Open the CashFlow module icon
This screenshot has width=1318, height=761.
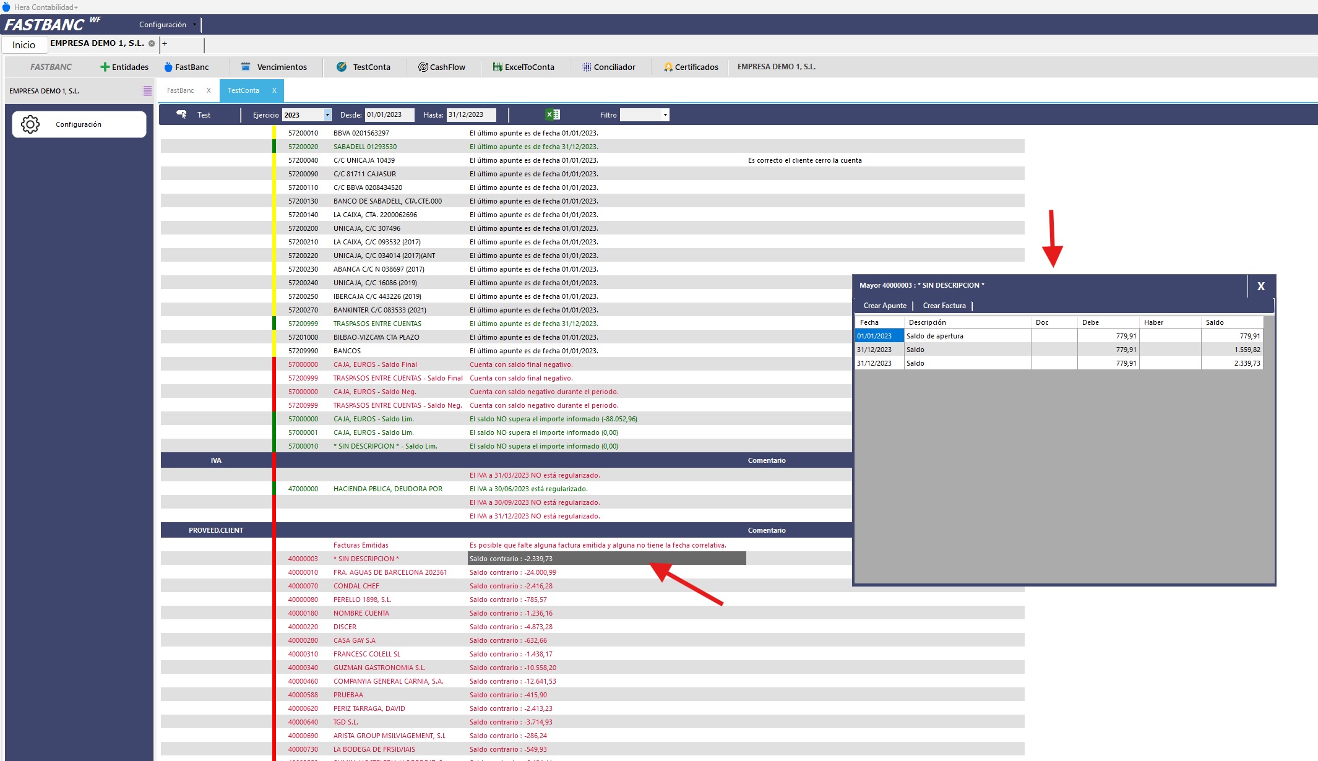pos(423,67)
